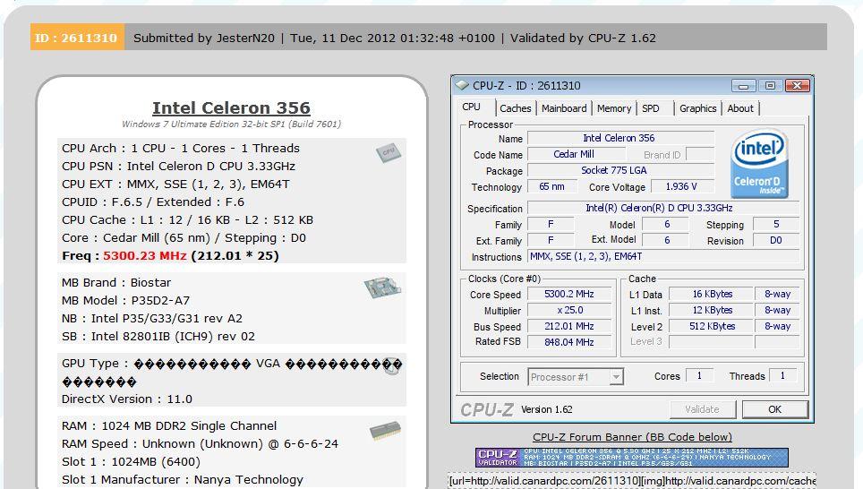This screenshot has height=489, width=863.
Task: Click the BB code URL text field
Action: click(632, 481)
